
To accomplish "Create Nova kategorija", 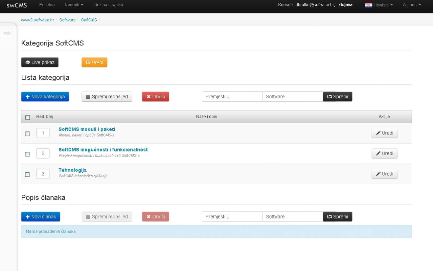I will click(45, 97).
